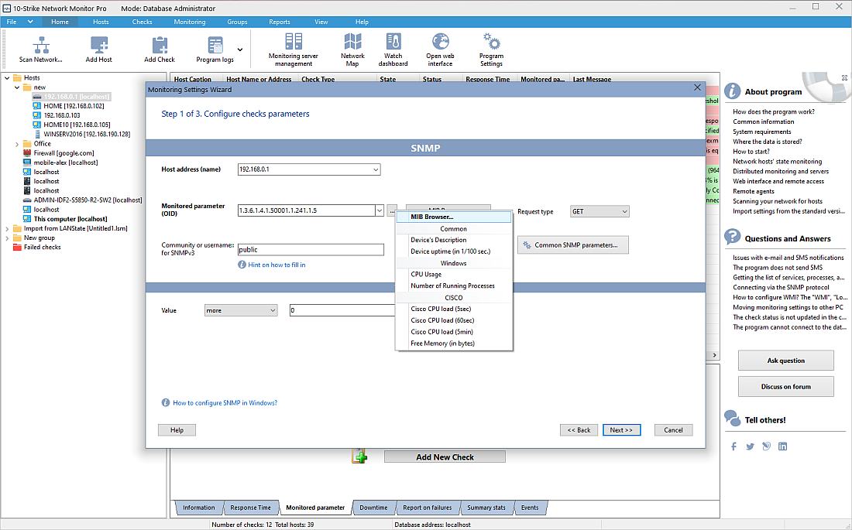Image resolution: width=852 pixels, height=530 pixels.
Task: Click the Value threshold input field
Action: click(342, 310)
